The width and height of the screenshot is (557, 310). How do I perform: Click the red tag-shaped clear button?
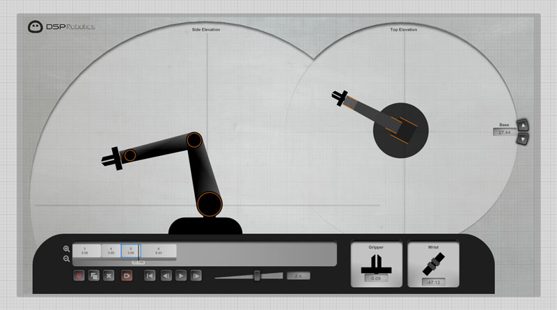127,276
